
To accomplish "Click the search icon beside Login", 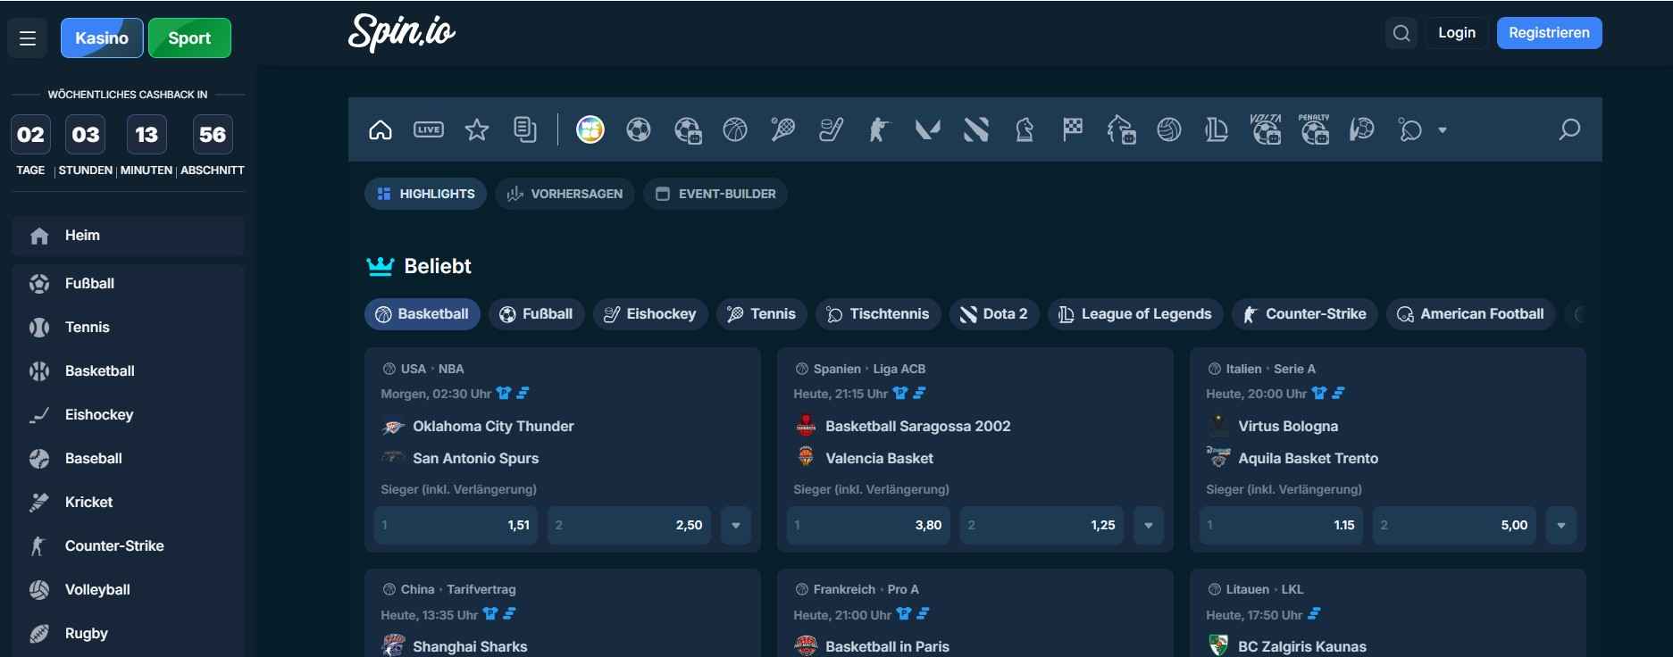I will (1401, 33).
